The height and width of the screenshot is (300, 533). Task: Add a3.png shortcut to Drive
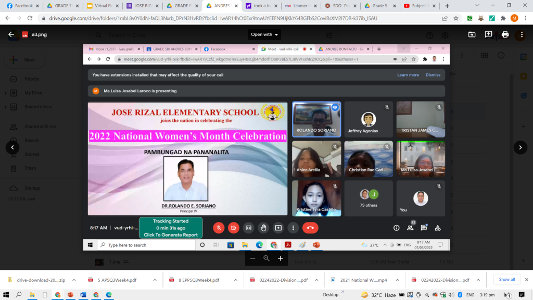(x=472, y=34)
